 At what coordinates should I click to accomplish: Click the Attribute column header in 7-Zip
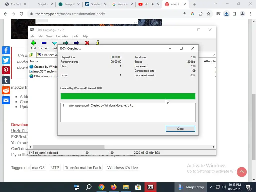(x=210, y=61)
